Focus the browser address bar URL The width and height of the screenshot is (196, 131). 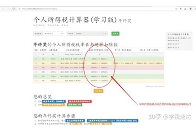[x=40, y=9]
